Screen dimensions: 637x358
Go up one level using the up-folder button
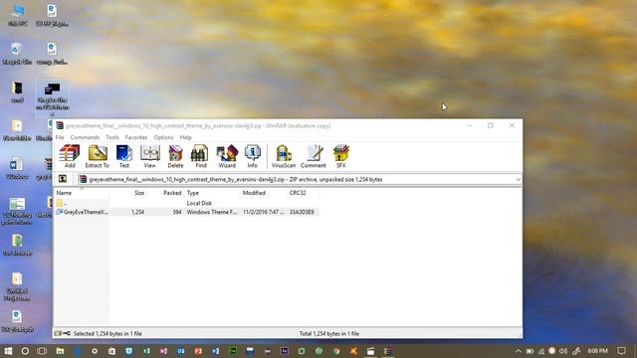[63, 179]
